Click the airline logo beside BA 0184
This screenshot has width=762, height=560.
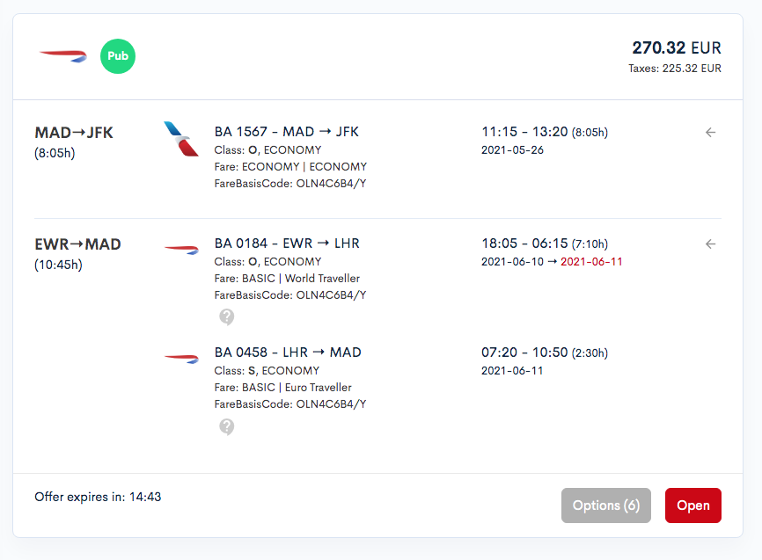tap(181, 250)
